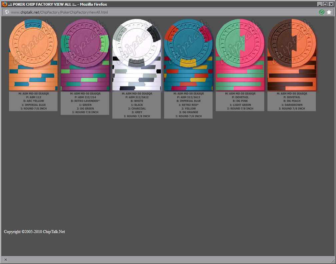Select the arc yellow chip face

33,43
